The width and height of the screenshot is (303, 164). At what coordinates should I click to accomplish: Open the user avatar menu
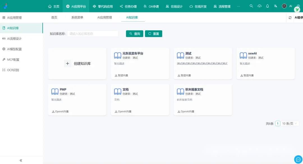(284, 6)
